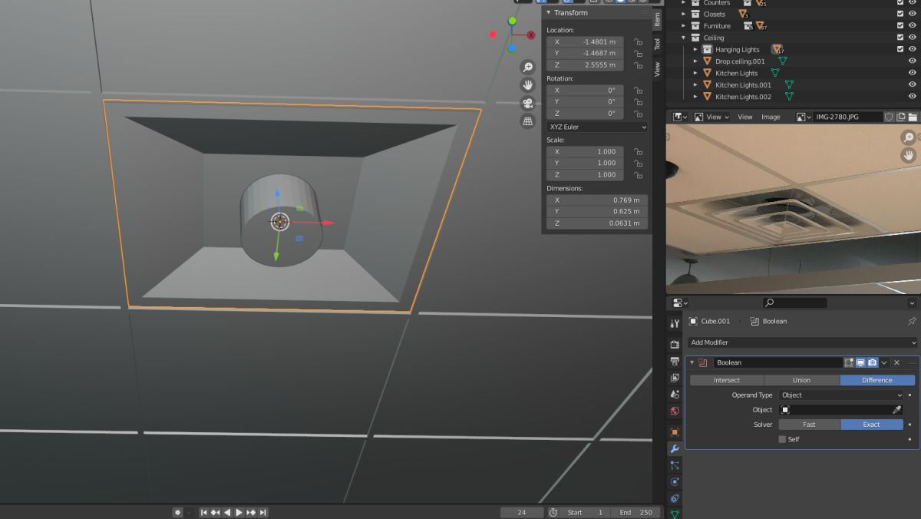
Task: Open the image editor mode View dropdown
Action: click(x=711, y=117)
